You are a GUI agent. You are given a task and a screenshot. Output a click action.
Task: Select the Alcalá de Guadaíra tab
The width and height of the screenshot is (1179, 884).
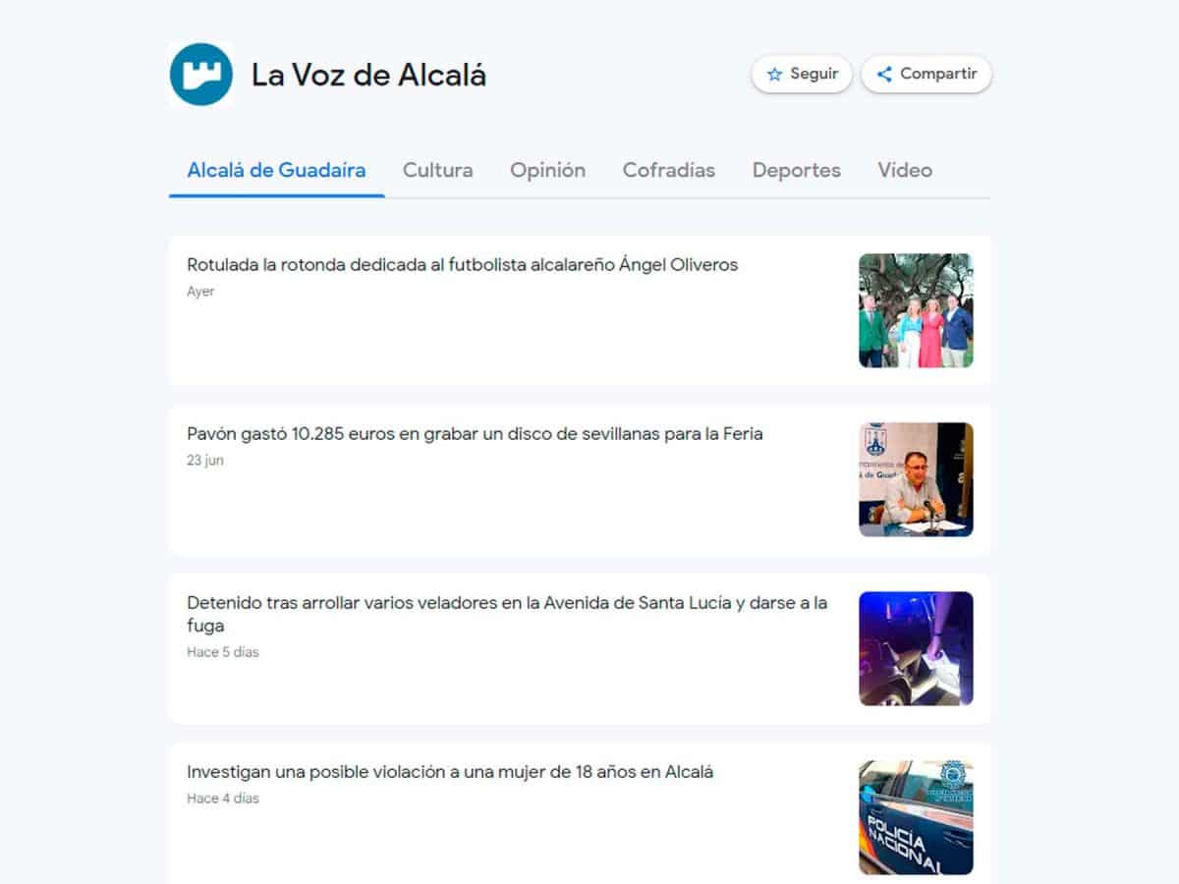276,170
